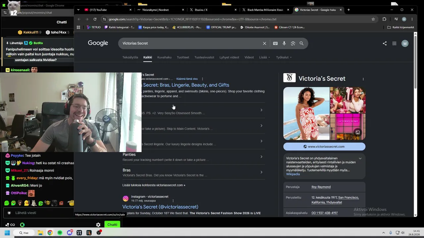Open the TETR.IO bookmark
This screenshot has width=424, height=238.
94,27
